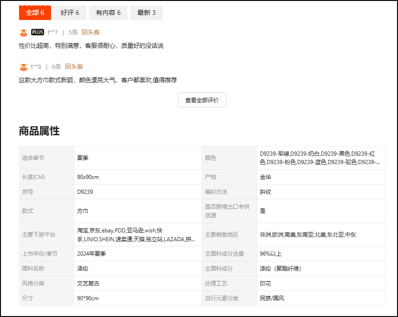Click the 是否跨境出口专供货源 label

pos(227,211)
